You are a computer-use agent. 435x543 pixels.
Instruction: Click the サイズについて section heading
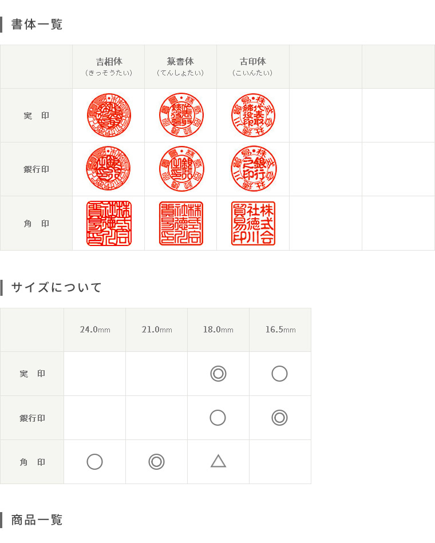click(x=56, y=287)
